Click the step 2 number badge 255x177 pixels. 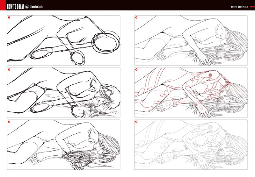coord(9,70)
